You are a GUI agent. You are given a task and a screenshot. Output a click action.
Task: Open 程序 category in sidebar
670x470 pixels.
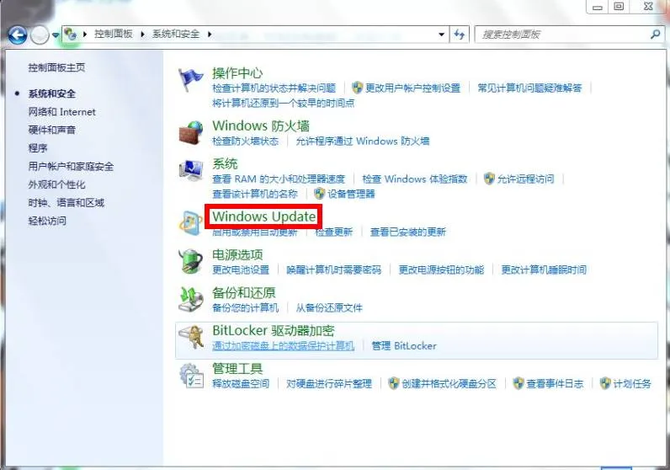pyautogui.click(x=38, y=148)
